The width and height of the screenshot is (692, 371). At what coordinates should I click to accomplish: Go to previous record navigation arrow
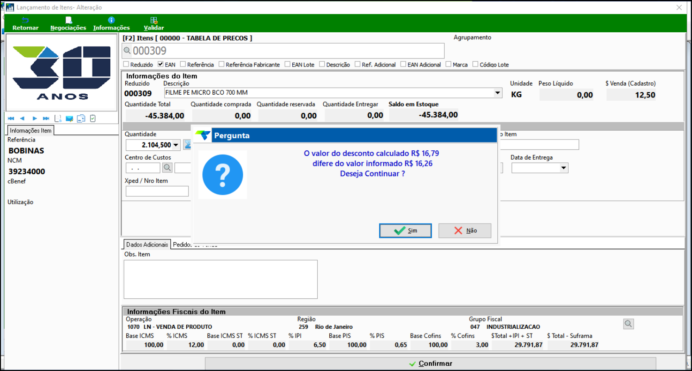pyautogui.click(x=22, y=119)
